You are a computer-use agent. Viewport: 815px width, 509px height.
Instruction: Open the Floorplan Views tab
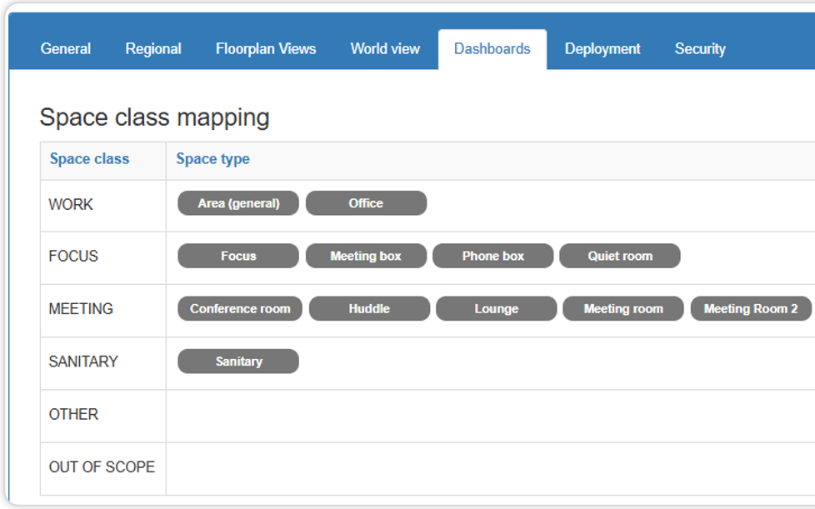coord(266,49)
